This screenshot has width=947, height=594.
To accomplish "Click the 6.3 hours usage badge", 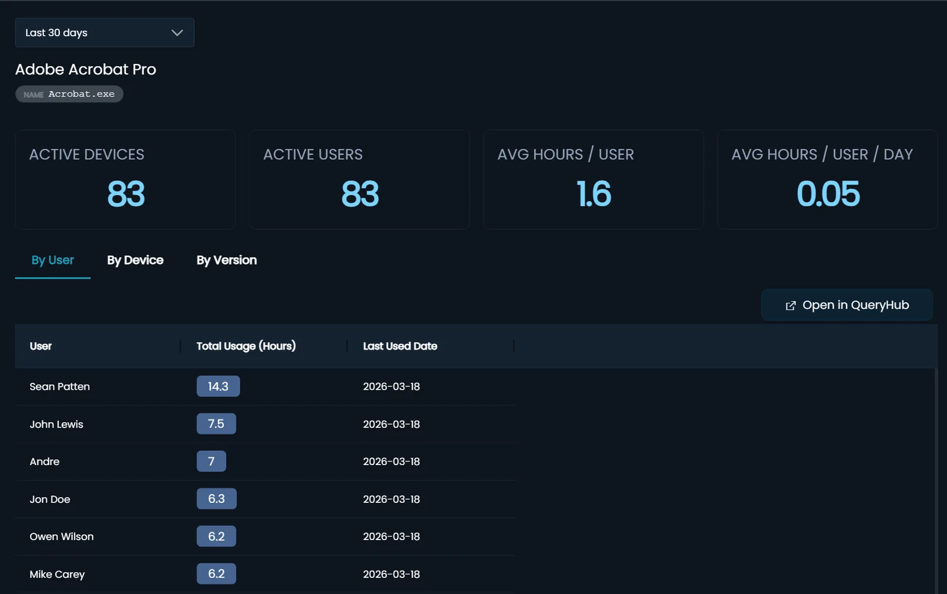I will (217, 499).
